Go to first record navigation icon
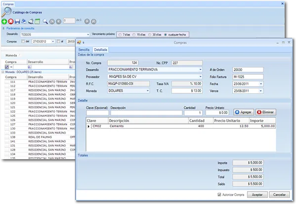The height and width of the screenshot is (204, 296). [x=52, y=22]
